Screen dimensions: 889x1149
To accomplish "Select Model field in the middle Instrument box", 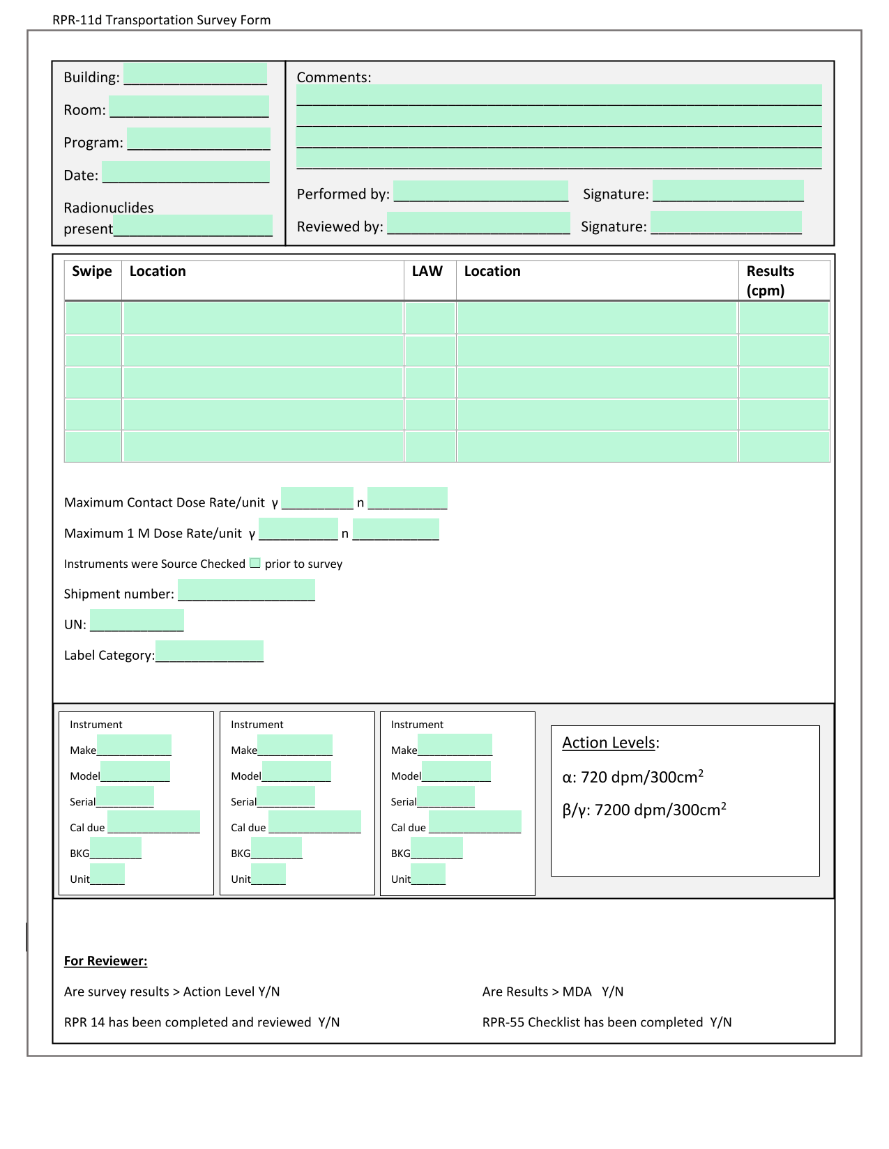I will (296, 771).
